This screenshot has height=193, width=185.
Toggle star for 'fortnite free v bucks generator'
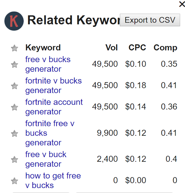pos(14,133)
